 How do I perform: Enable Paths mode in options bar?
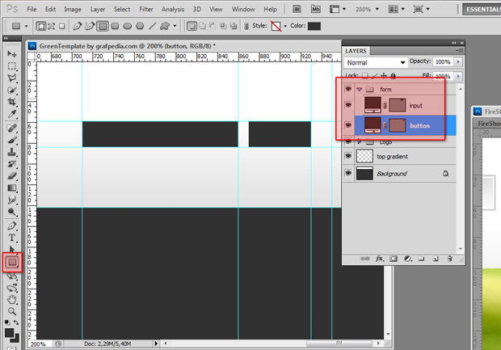point(52,26)
